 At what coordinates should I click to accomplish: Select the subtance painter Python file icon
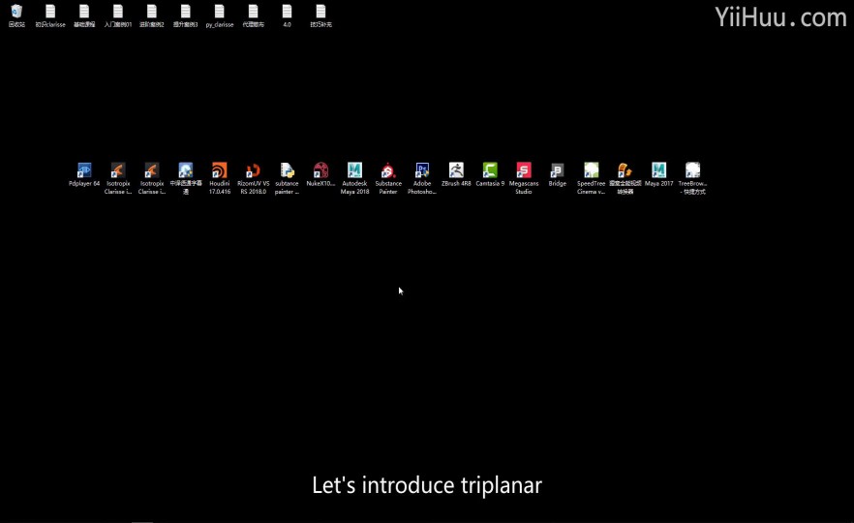pyautogui.click(x=287, y=178)
